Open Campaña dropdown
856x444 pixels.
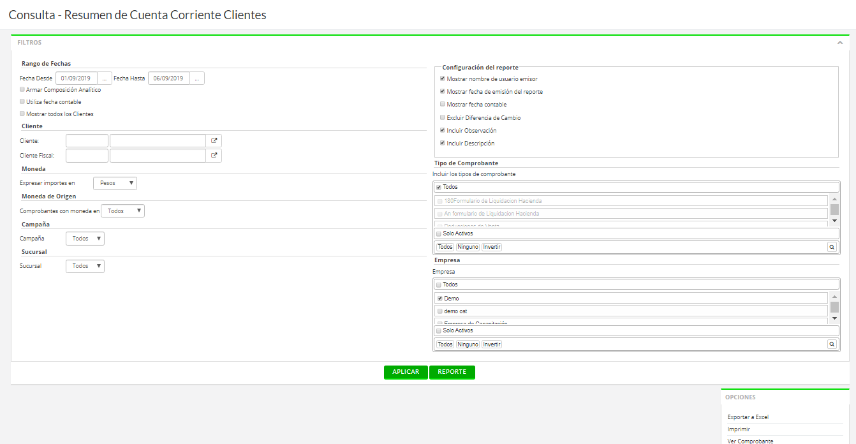tap(85, 239)
